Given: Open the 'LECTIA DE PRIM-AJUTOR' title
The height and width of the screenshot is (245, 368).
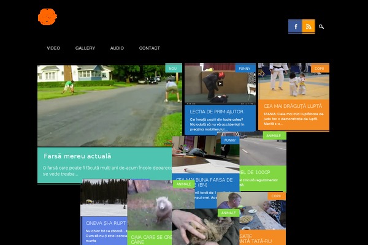Looking at the screenshot, I should tap(217, 111).
